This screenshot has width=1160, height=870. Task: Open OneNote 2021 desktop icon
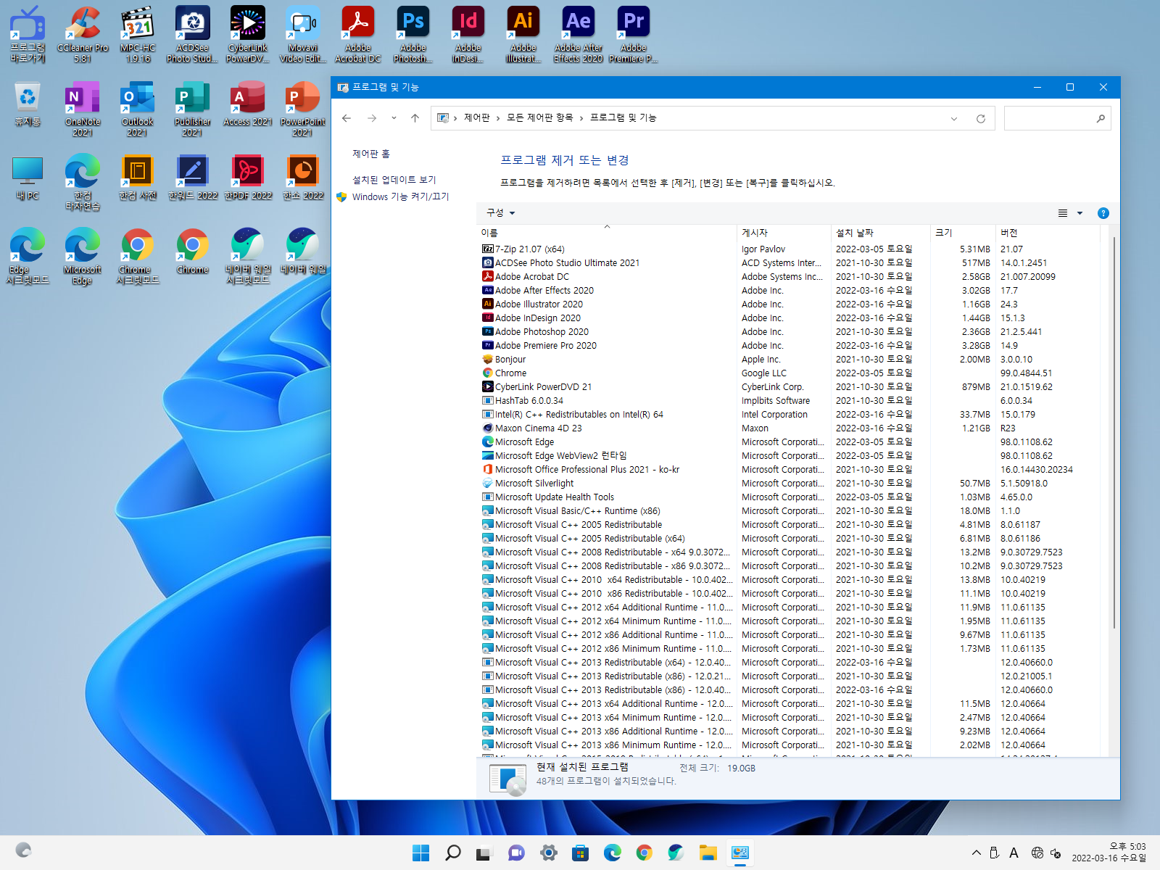[x=83, y=109]
